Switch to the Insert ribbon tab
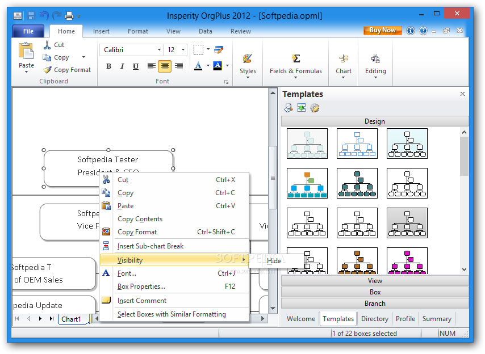This screenshot has height=354, width=485. pos(101,31)
